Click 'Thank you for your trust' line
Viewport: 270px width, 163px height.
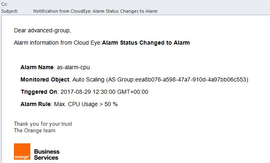43,124
